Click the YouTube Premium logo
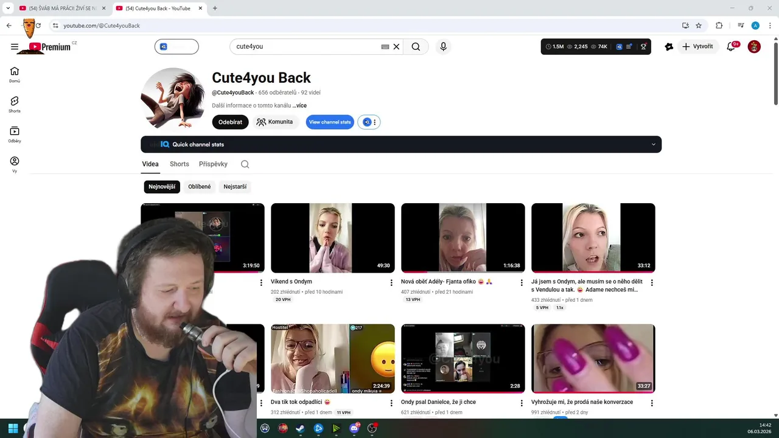779x438 pixels. coord(50,47)
